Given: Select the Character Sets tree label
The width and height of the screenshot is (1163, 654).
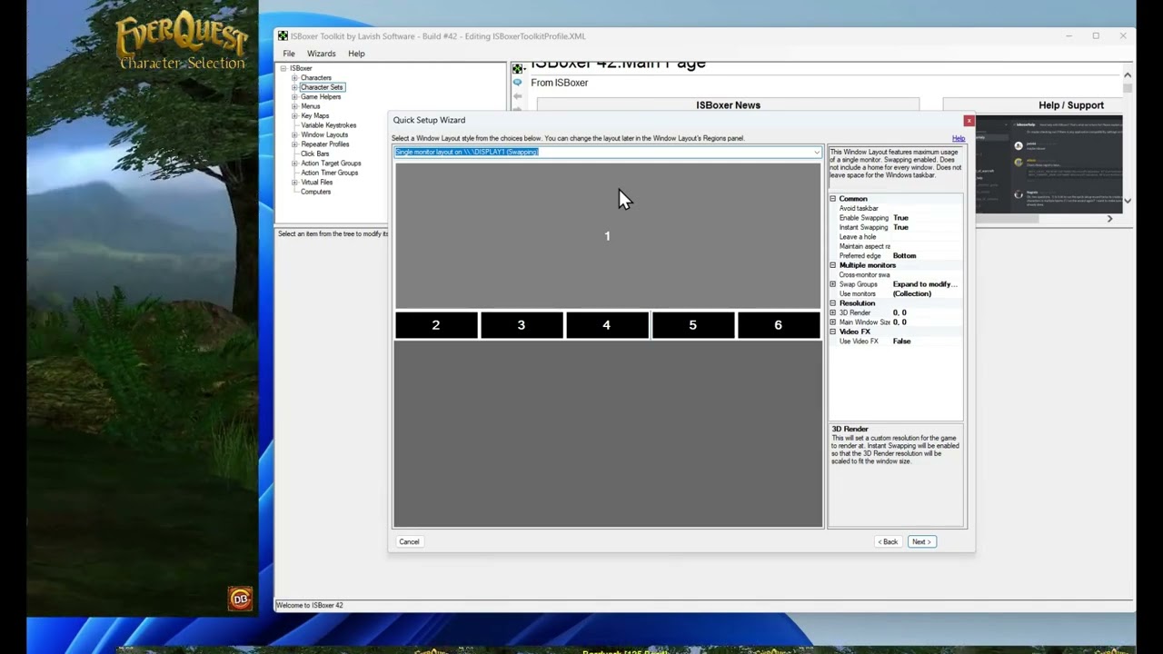Looking at the screenshot, I should point(322,87).
